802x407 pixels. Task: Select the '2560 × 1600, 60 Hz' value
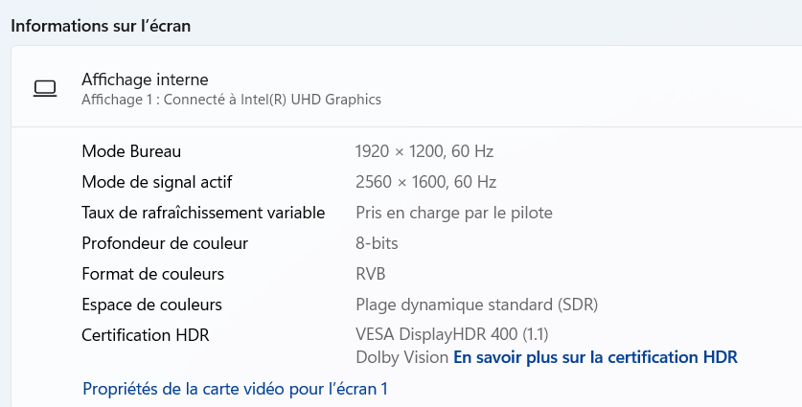(425, 182)
